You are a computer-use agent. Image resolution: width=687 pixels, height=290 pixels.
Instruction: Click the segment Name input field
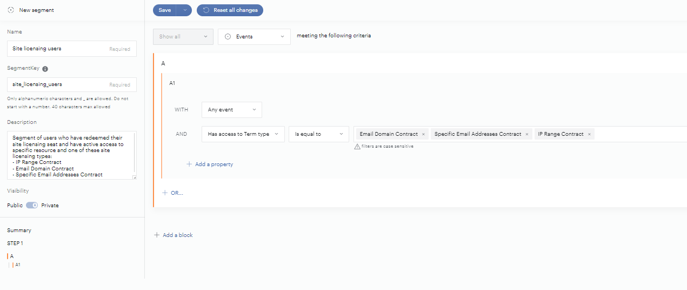pos(59,49)
